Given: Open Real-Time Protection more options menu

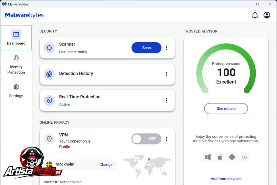Looking at the screenshot, I should (x=166, y=100).
